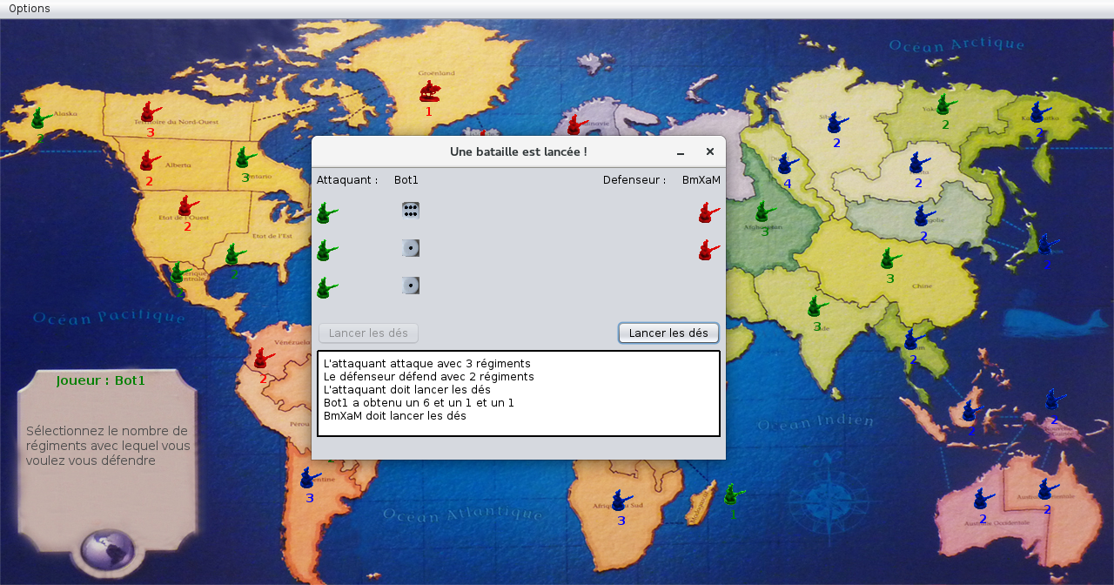Select the green army on Alaska

(39, 118)
